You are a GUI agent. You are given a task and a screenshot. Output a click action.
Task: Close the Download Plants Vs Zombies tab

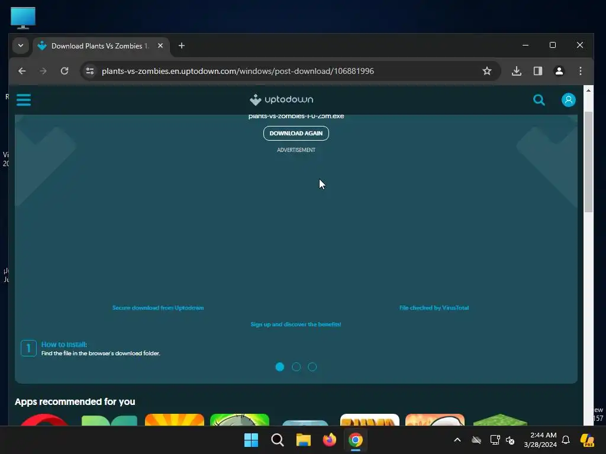[160, 46]
